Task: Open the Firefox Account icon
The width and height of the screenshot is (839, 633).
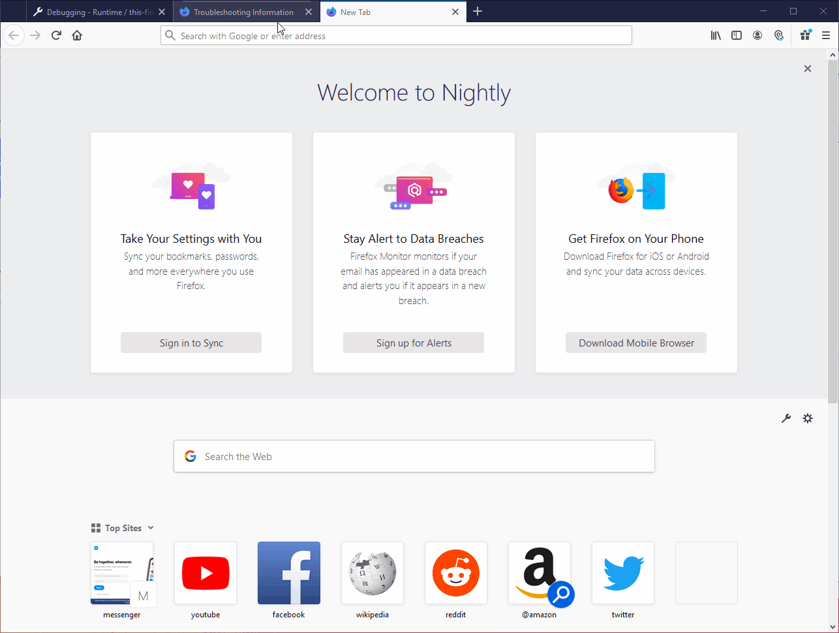Action: tap(757, 35)
